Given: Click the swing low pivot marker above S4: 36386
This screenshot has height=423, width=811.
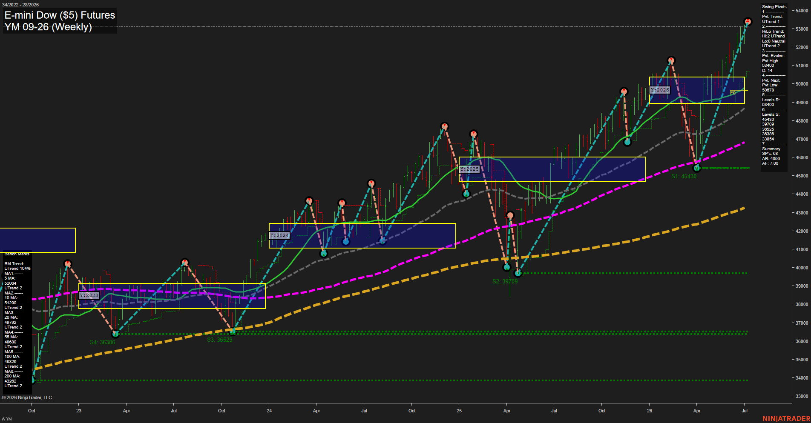Looking at the screenshot, I should click(115, 334).
